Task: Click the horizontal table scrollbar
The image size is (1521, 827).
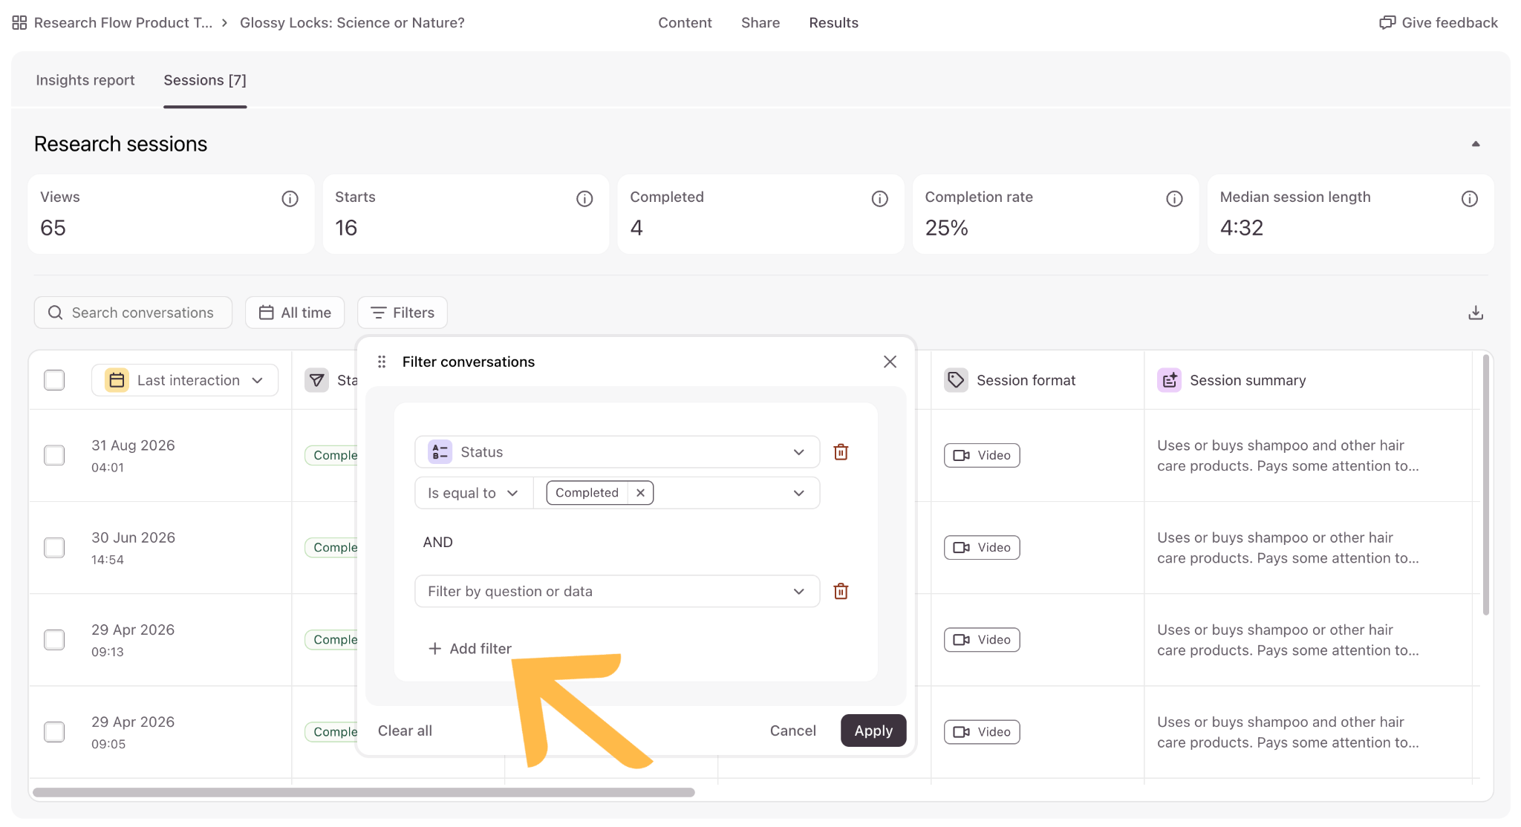Action: (x=364, y=792)
